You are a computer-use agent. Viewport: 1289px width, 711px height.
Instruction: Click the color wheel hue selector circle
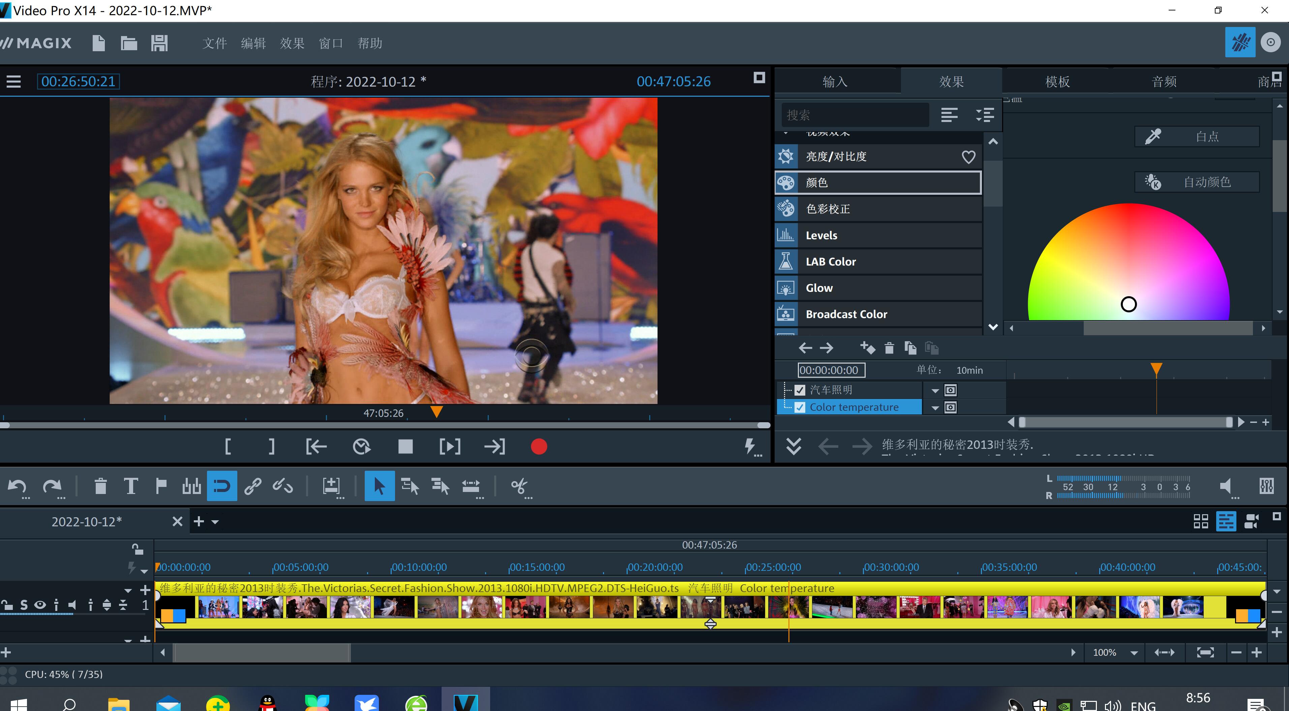1128,304
